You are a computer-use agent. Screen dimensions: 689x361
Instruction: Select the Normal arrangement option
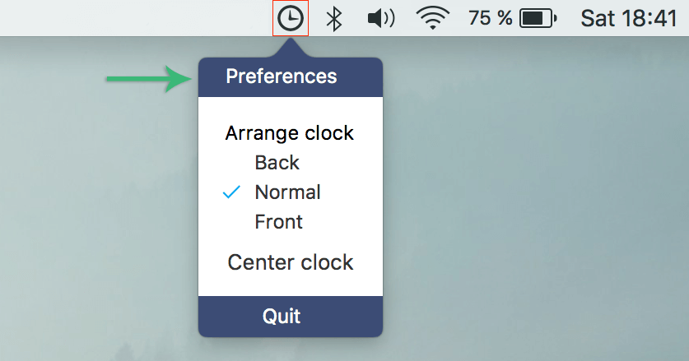point(287,192)
